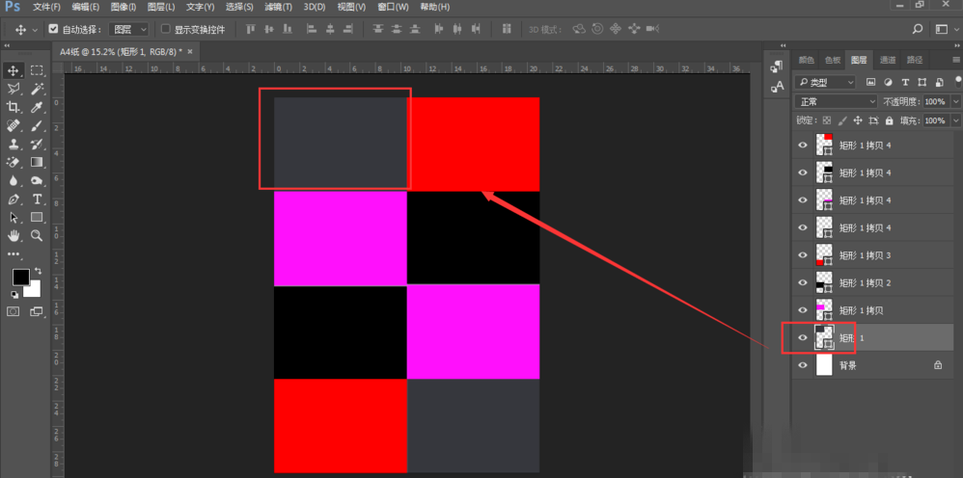
Task: Hide the 背景 layer with eye icon
Action: pos(802,365)
